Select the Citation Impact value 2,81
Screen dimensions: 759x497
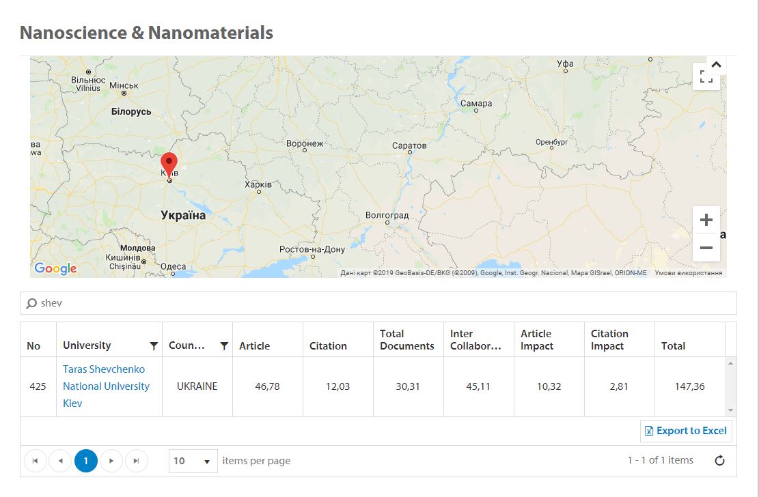coord(619,386)
